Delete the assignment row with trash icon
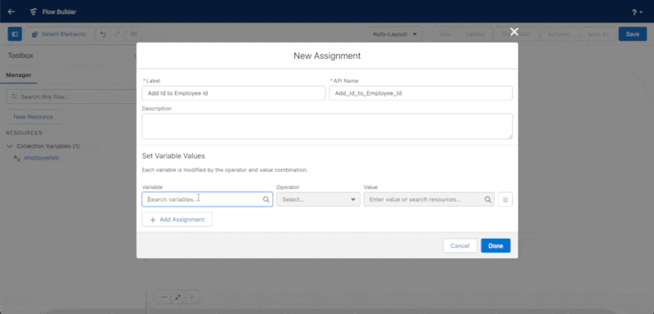Screen dimensions: 654x314 505,200
